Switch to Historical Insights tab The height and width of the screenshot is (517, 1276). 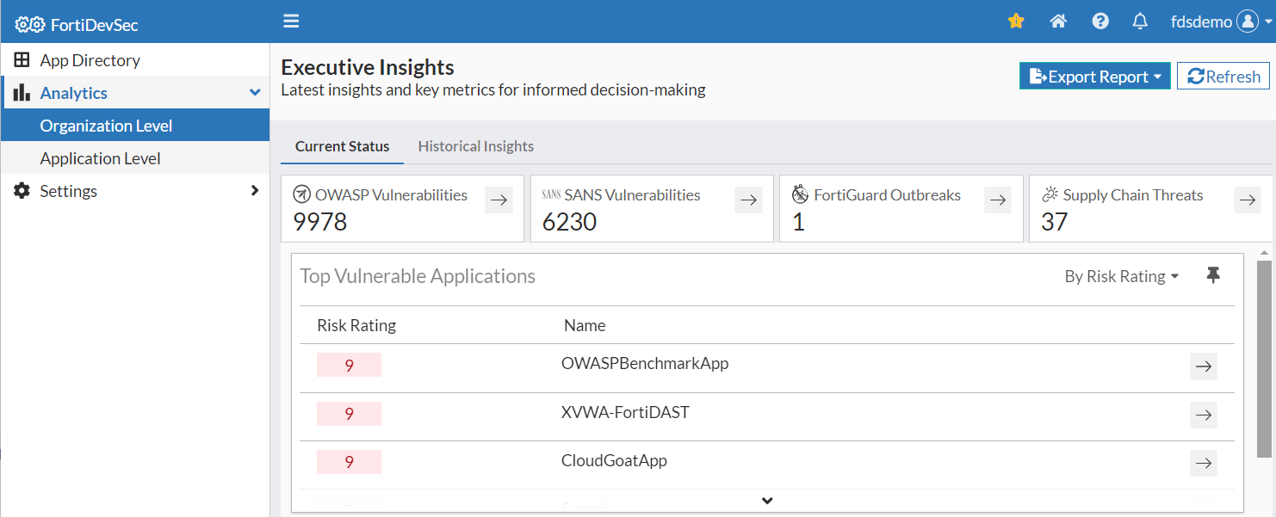point(475,146)
